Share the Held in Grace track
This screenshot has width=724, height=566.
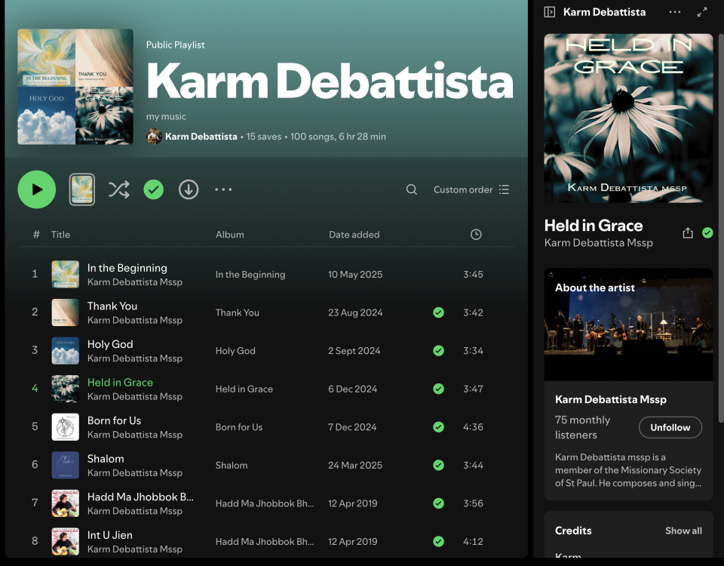pos(688,233)
